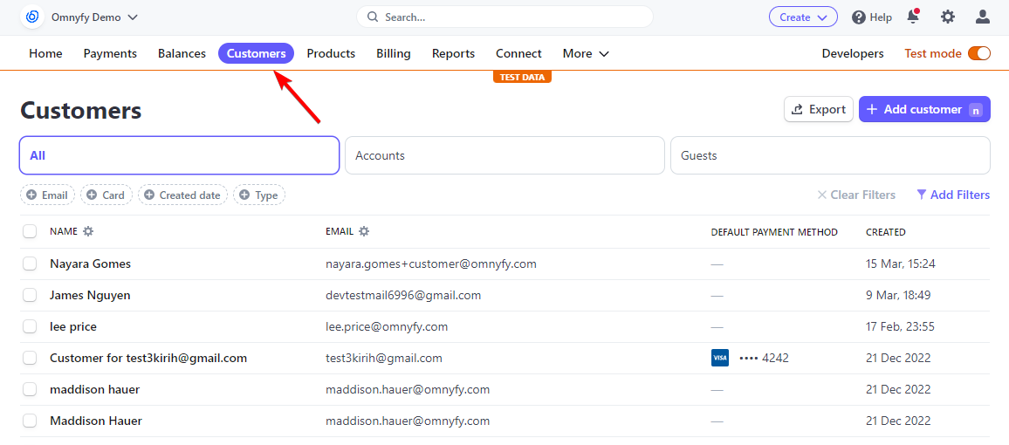Click the created date 17 Feb, 23:55
Viewport: 1009px width, 445px height.
(900, 326)
